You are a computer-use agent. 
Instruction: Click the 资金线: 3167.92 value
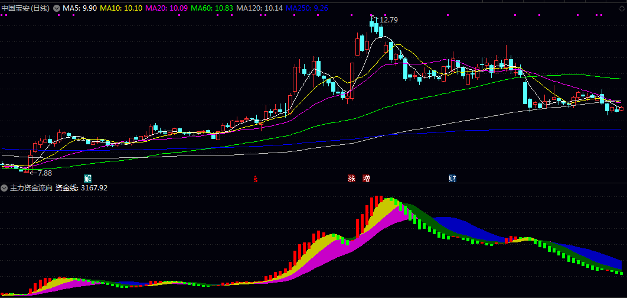tap(81, 188)
